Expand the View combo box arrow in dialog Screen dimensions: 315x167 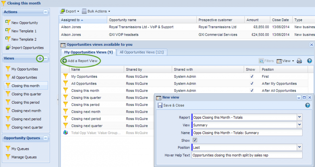click(x=300, y=125)
